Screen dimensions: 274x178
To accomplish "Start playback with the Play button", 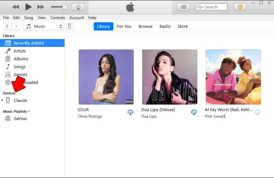I will click(28, 7).
